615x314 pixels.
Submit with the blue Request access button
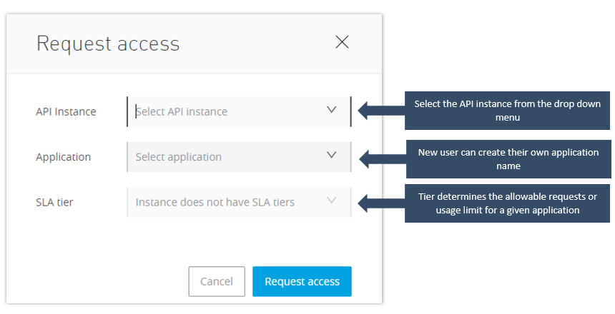tap(302, 282)
